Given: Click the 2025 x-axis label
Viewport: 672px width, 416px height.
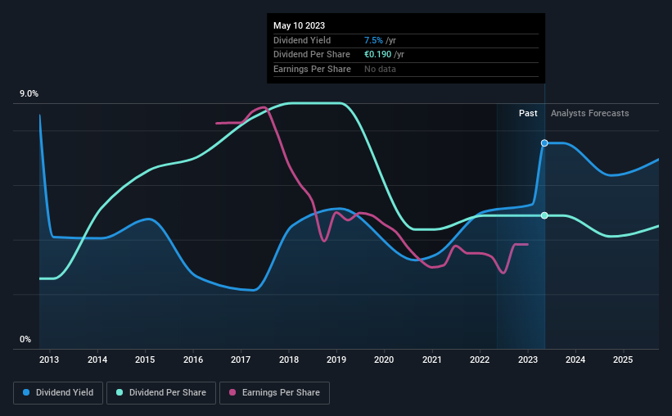Looking at the screenshot, I should pos(623,359).
